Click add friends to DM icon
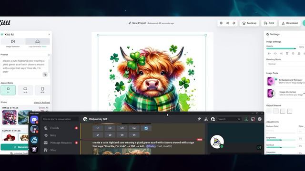This screenshot has width=305, height=171. click(x=206, y=119)
